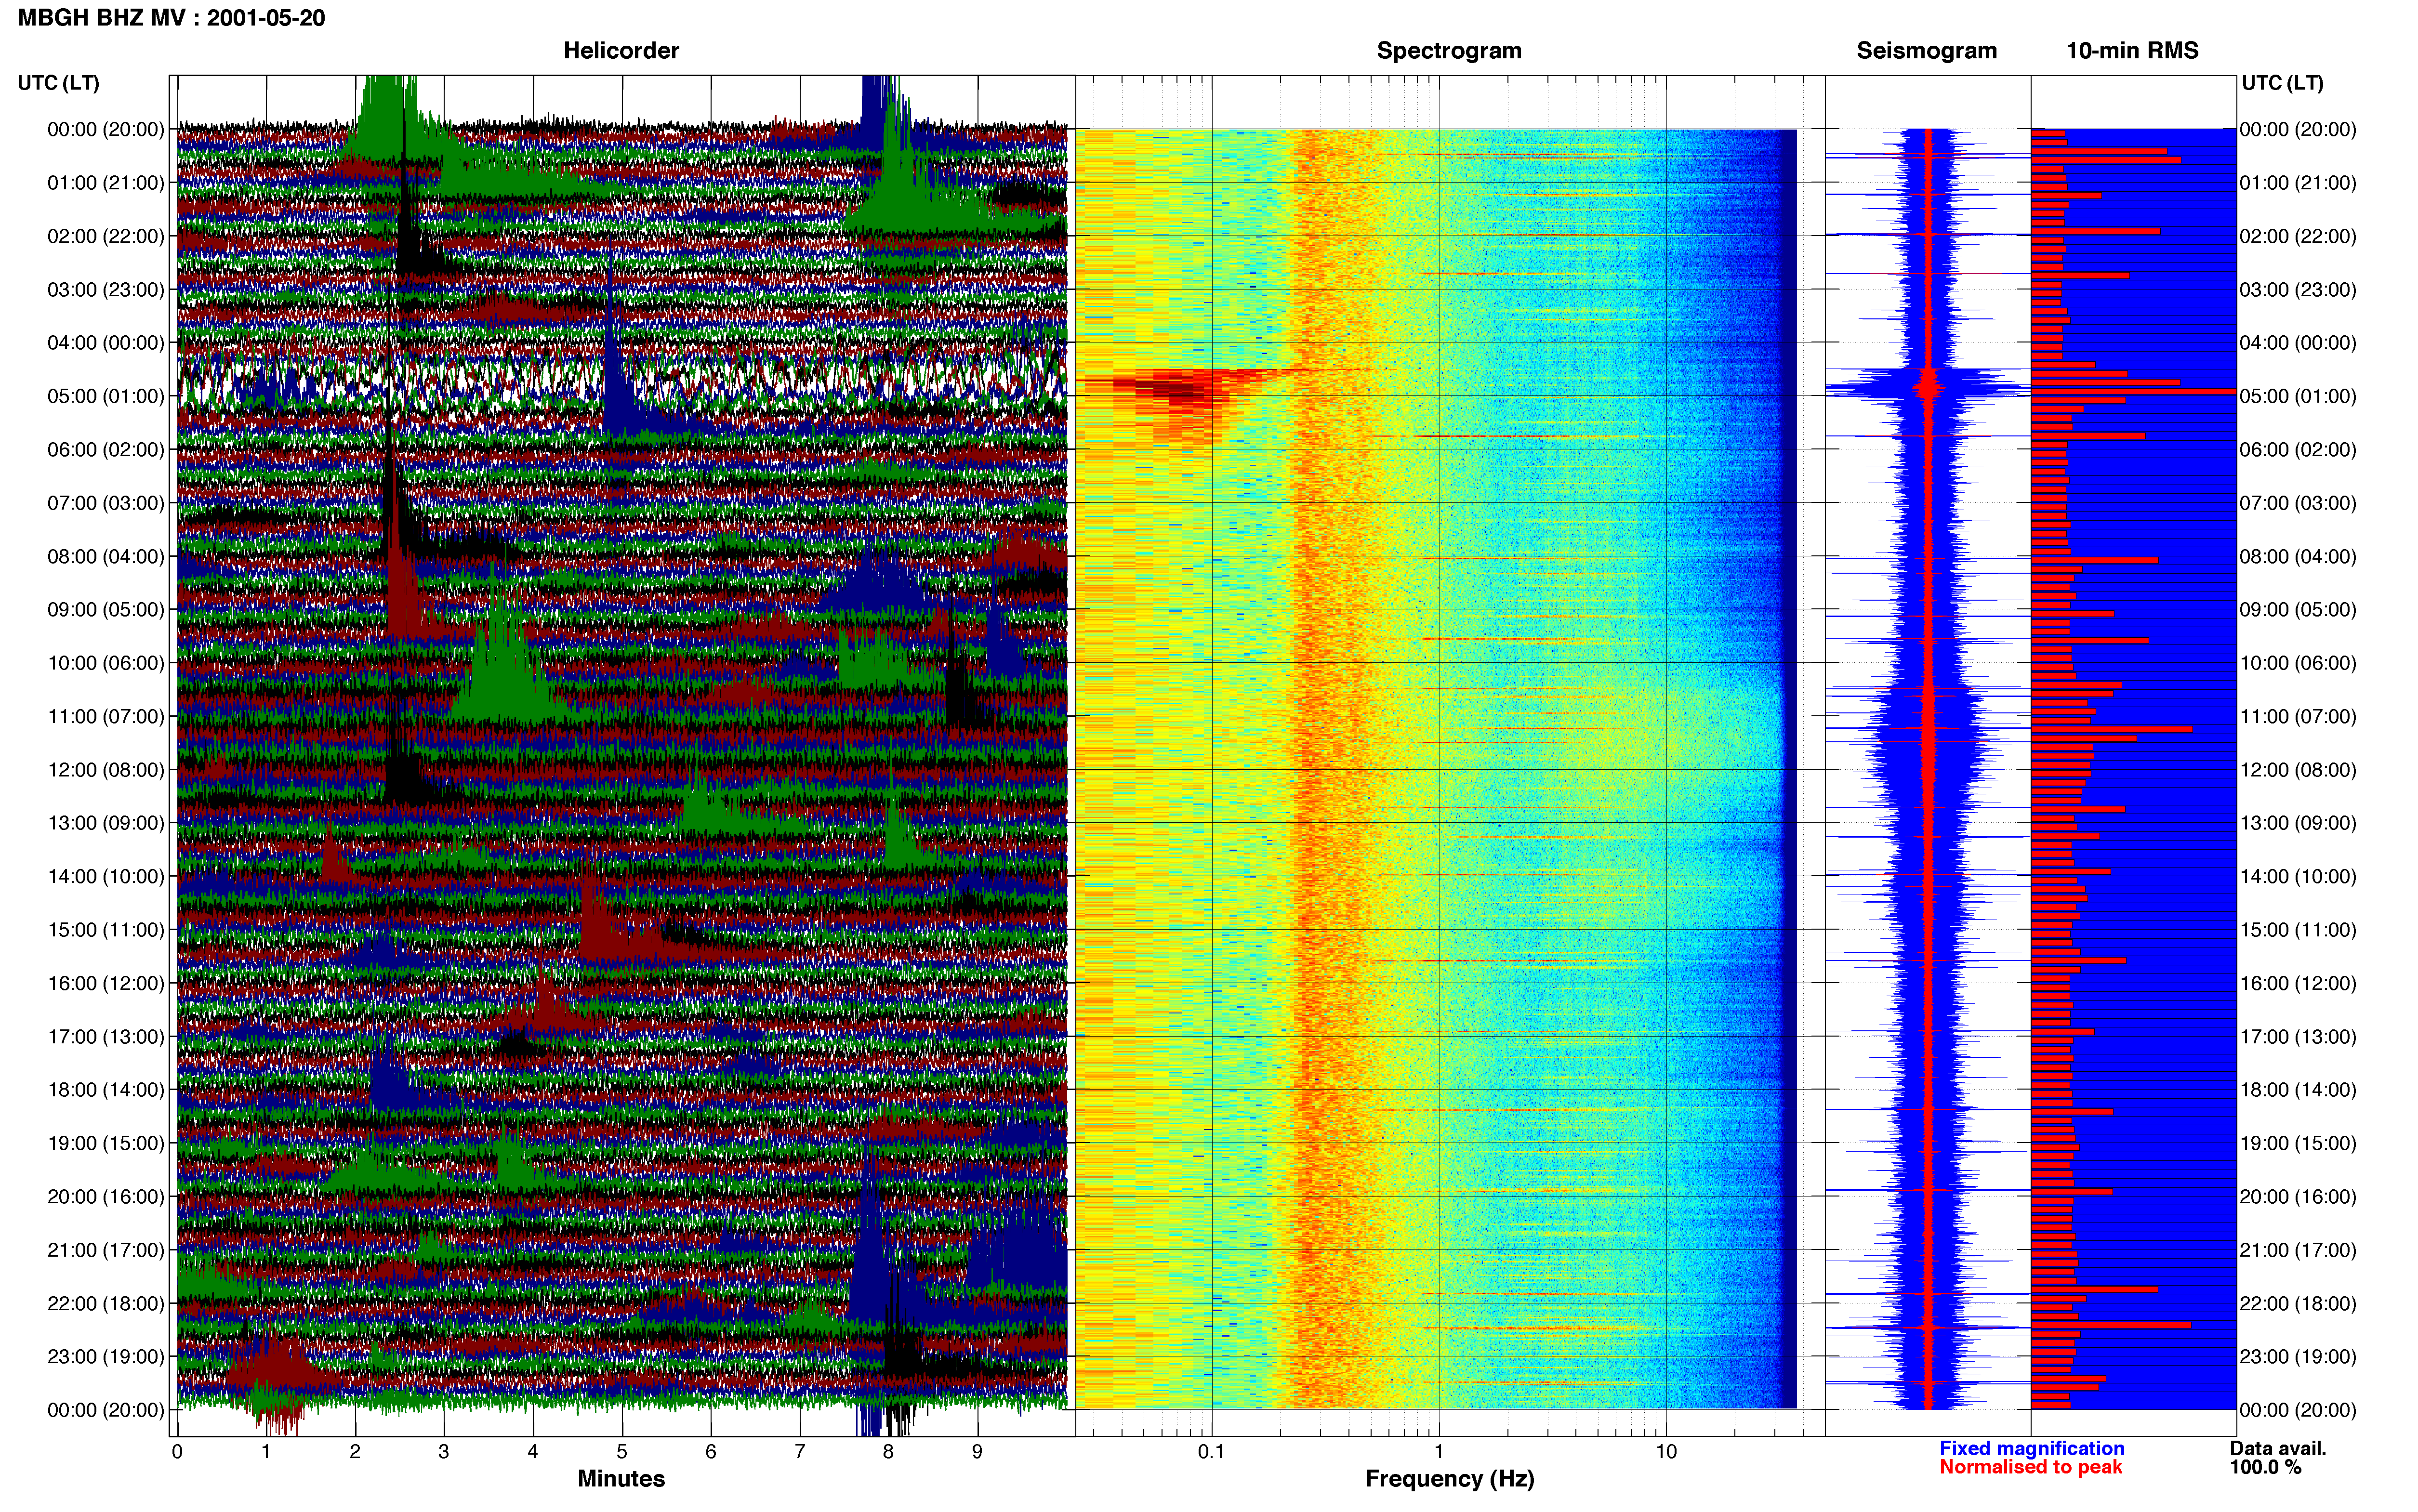Click frequency tick label 0.1
The height and width of the screenshot is (1512, 2418).
coord(1211,1452)
